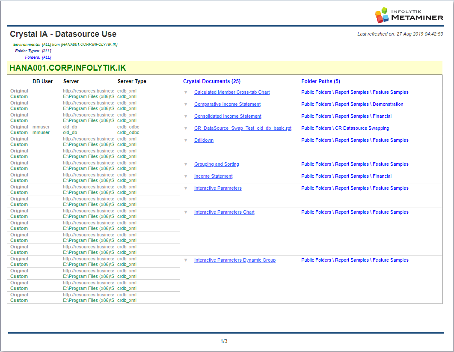Collapse the Drilldown document row
Screen dimensions: 454x352
pyautogui.click(x=186, y=140)
